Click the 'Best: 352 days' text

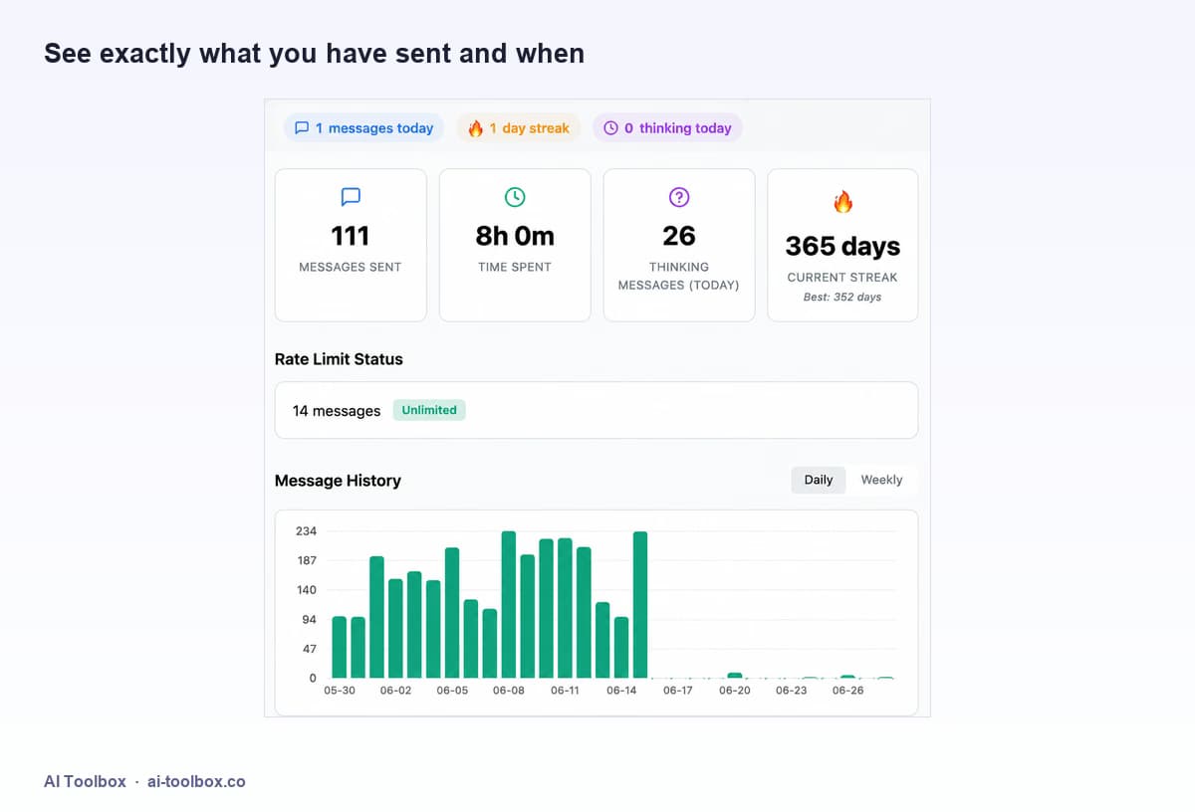coord(842,297)
